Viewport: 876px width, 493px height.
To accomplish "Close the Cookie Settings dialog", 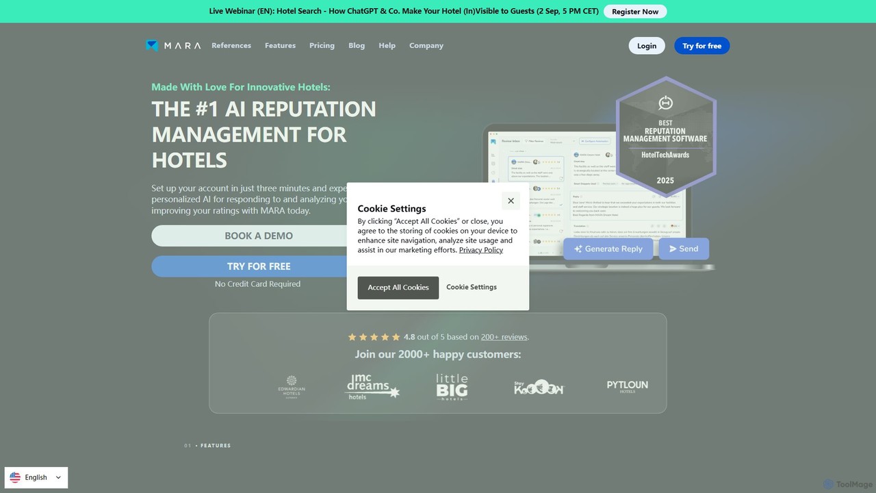I will click(511, 201).
